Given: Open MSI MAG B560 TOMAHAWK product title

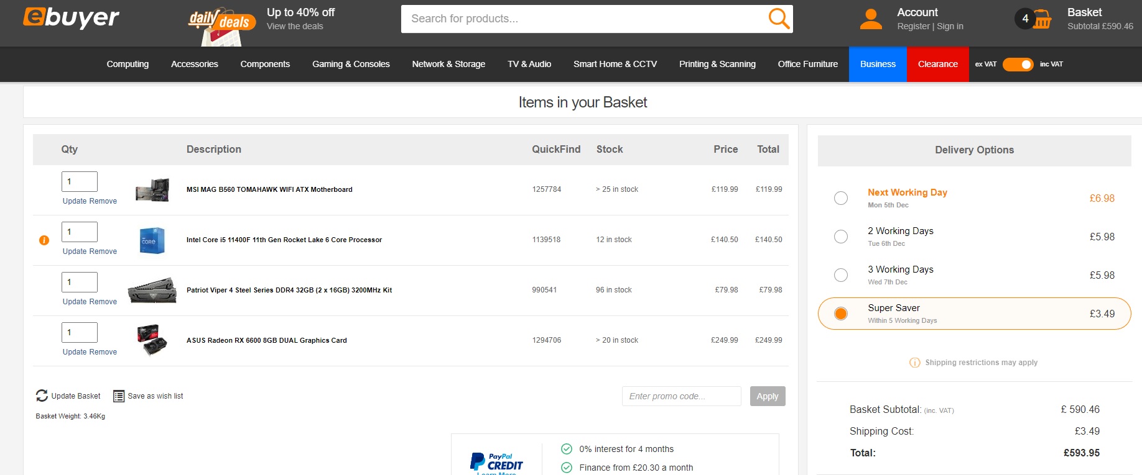Looking at the screenshot, I should (x=269, y=189).
